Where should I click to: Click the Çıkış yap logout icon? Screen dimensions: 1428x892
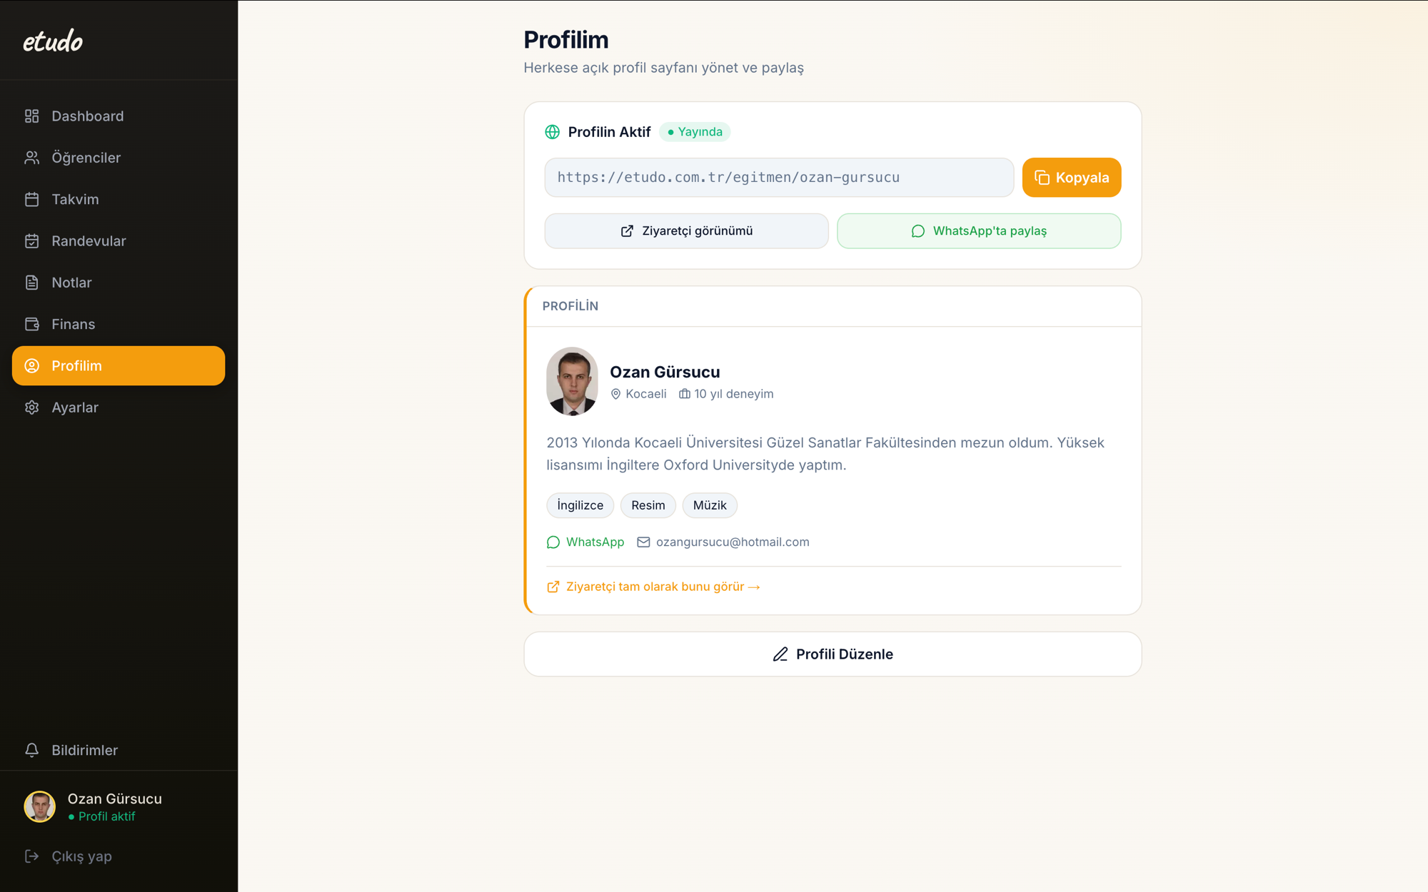click(31, 856)
